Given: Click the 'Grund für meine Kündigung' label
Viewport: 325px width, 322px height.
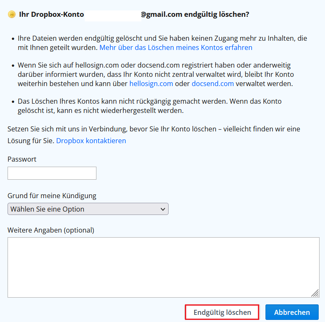Looking at the screenshot, I should (52, 196).
